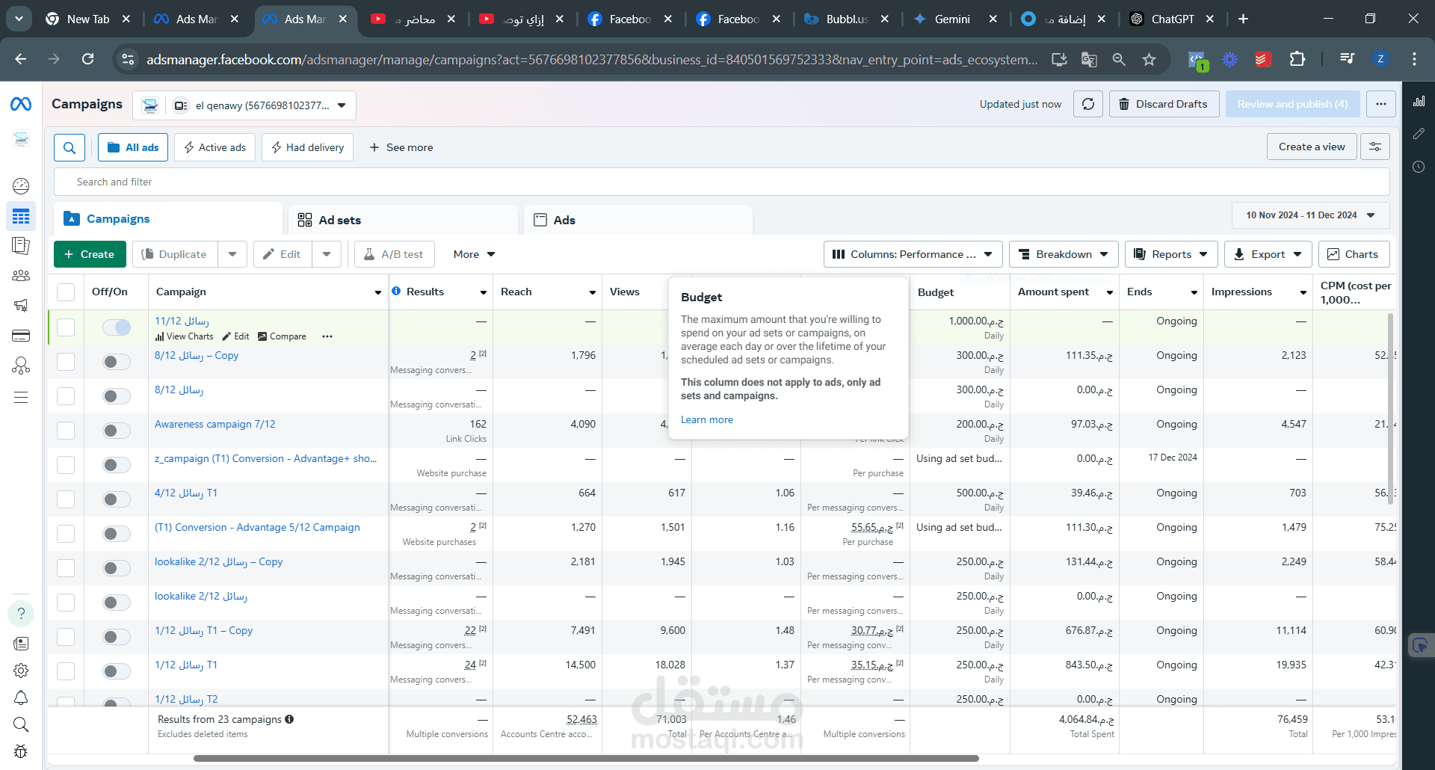
Task: Select the Had delivery filter
Action: 307,147
